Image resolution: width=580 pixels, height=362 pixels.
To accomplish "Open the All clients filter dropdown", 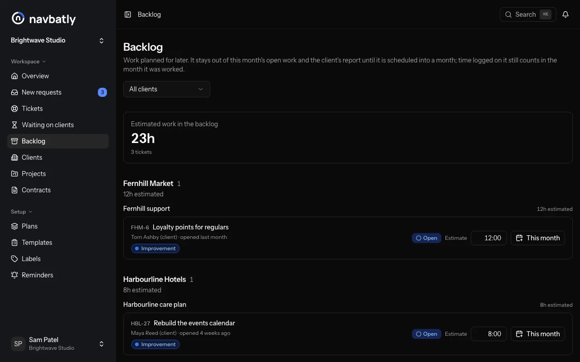I will 167,89.
